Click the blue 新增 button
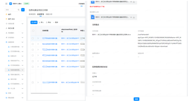The width and height of the screenshot is (188, 101). pos(34,23)
